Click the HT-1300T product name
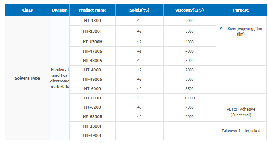This screenshot has height=143, width=268. pos(93,31)
